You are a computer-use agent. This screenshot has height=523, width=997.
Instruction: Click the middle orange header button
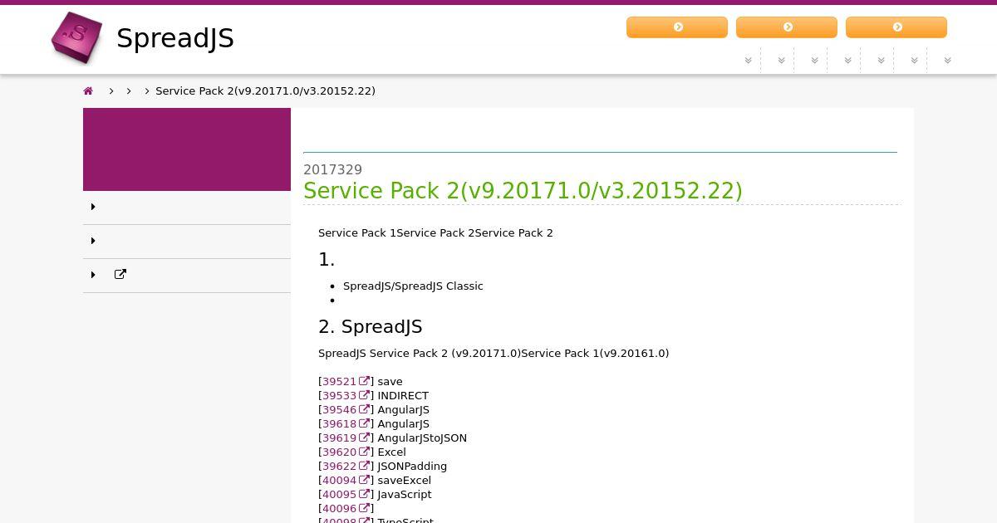tap(787, 27)
